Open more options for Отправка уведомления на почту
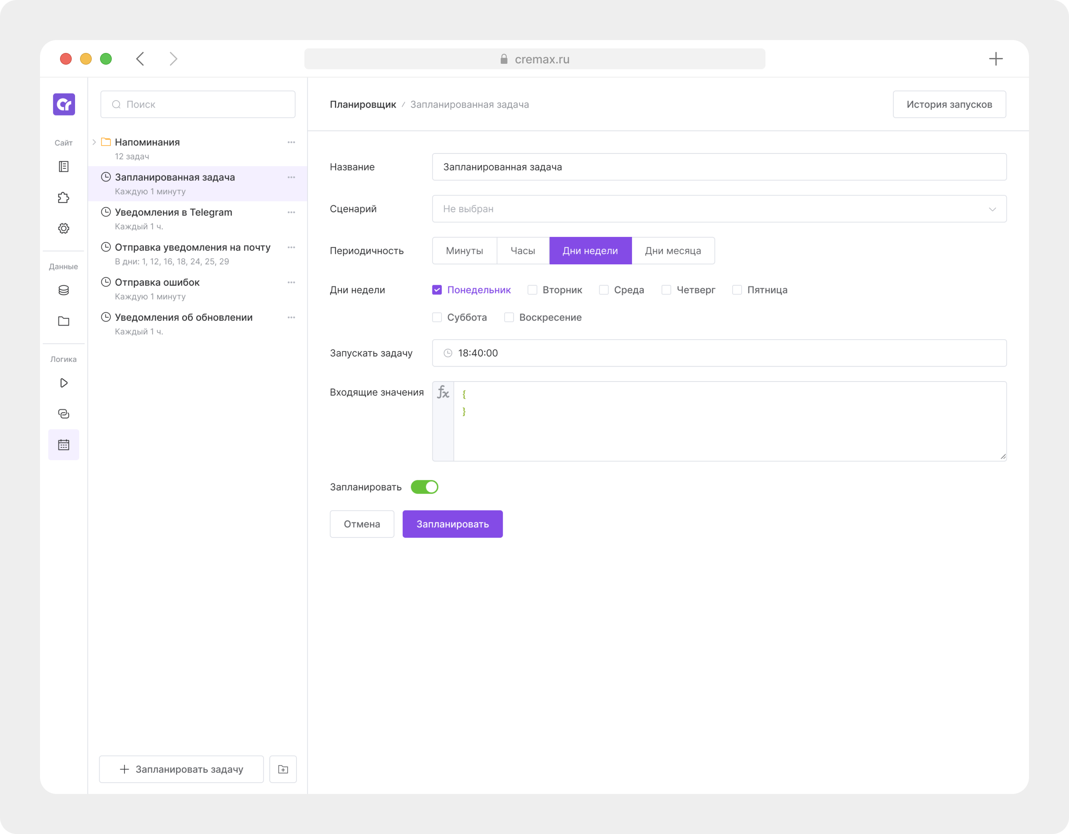 point(291,247)
